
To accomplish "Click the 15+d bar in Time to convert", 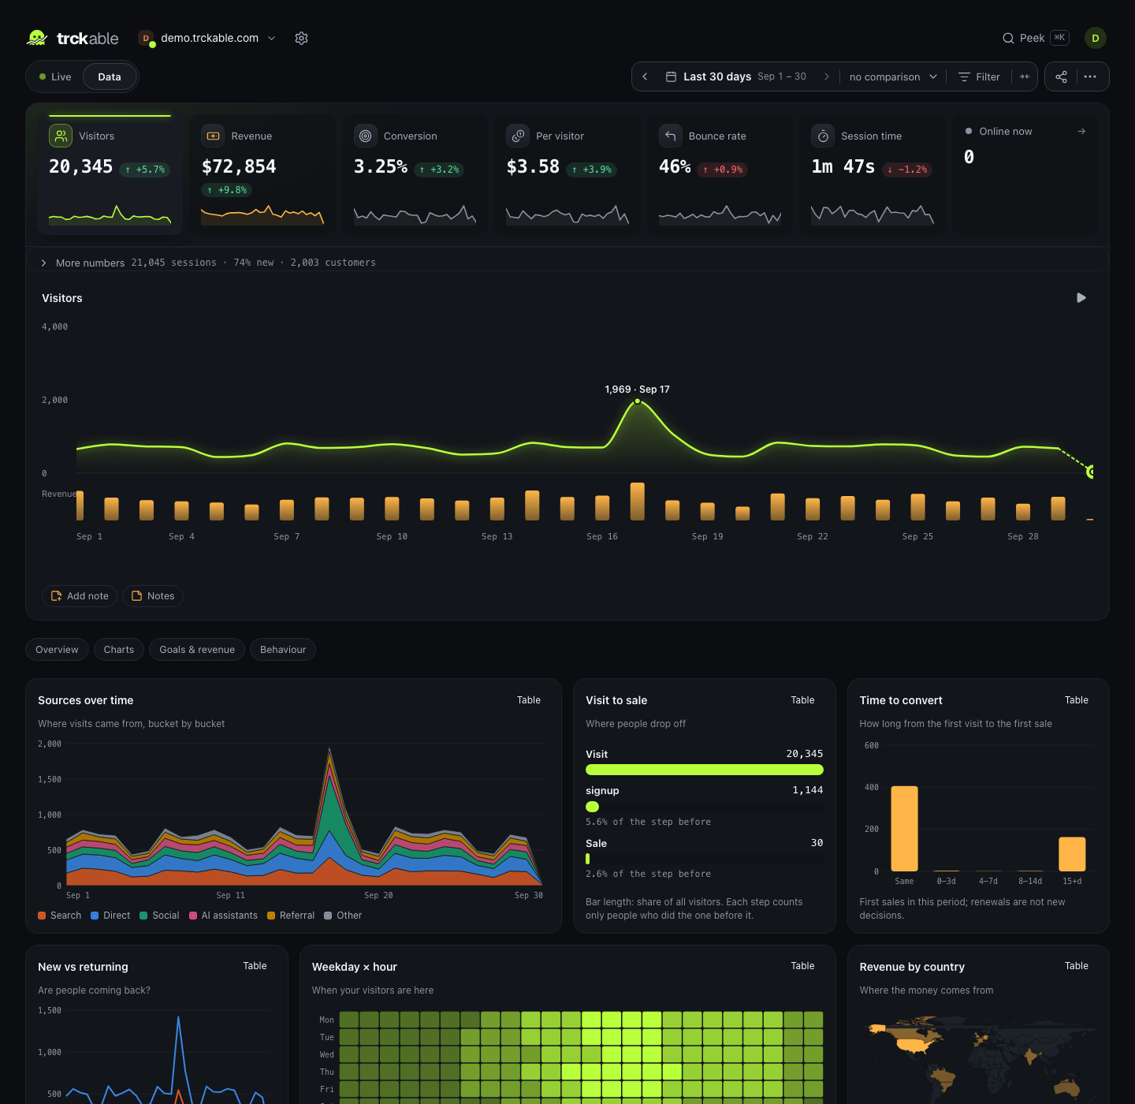I will (1072, 854).
